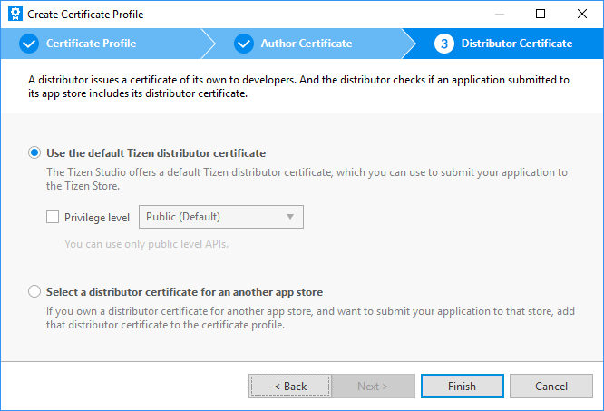Viewport: 604px width, 411px height.
Task: Go to the Author Certificate step
Action: 306,44
